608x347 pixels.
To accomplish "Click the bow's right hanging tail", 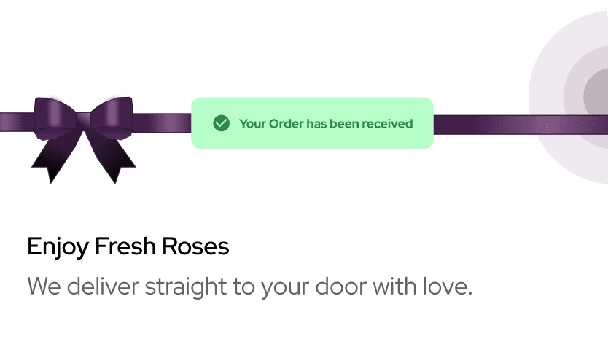I will (x=111, y=157).
